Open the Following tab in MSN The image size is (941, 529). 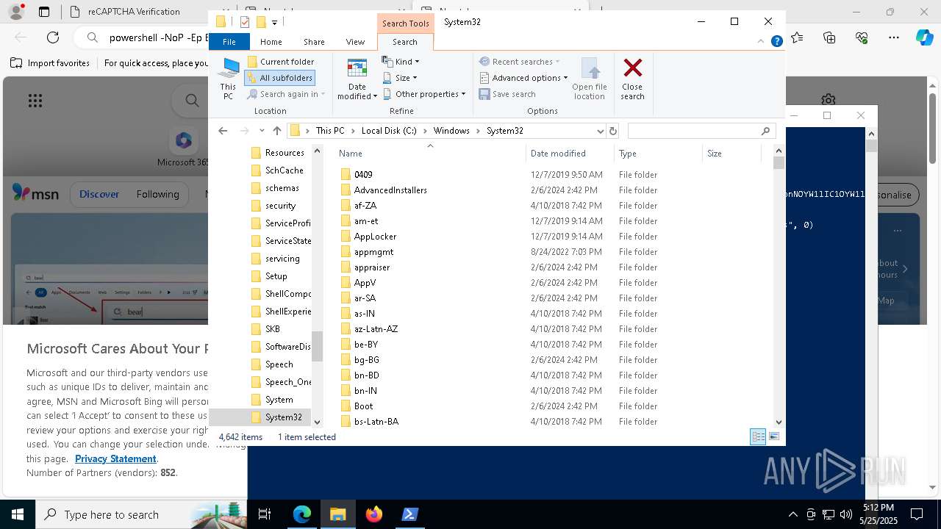coord(157,194)
